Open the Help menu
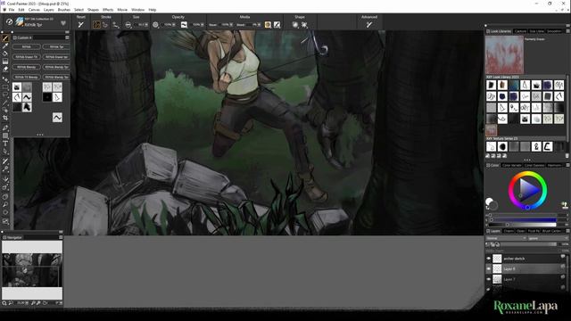This screenshot has width=571, height=321. coord(153,10)
